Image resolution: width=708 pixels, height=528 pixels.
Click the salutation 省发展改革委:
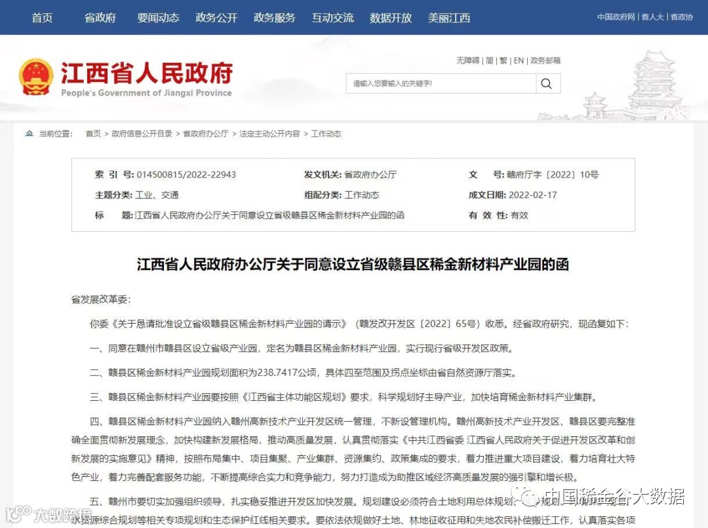101,299
